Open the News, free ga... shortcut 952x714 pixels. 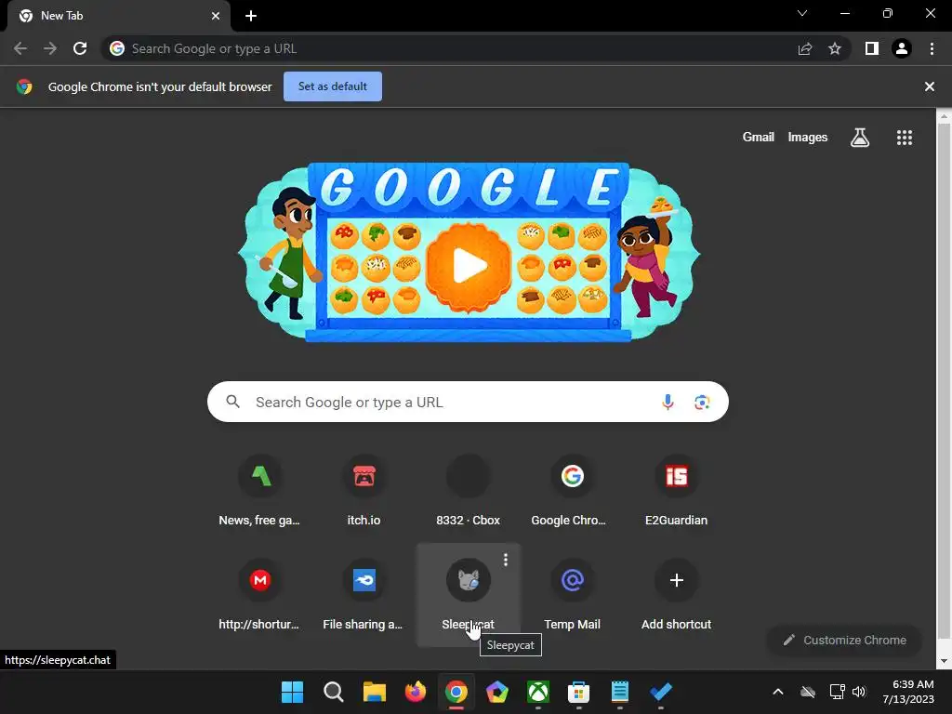click(x=260, y=492)
